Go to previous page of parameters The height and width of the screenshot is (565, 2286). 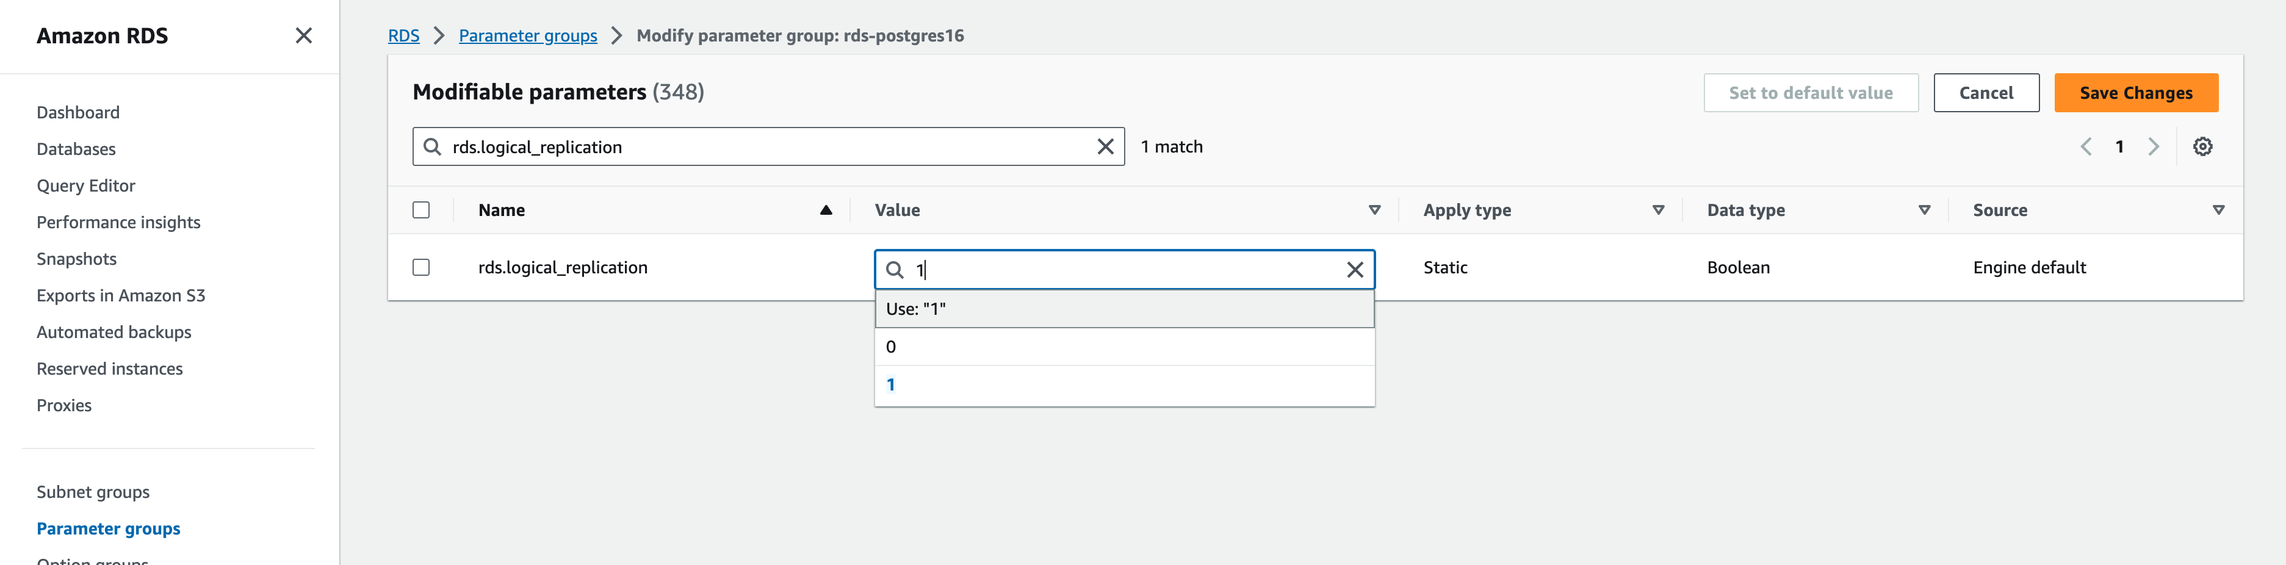pyautogui.click(x=2085, y=146)
